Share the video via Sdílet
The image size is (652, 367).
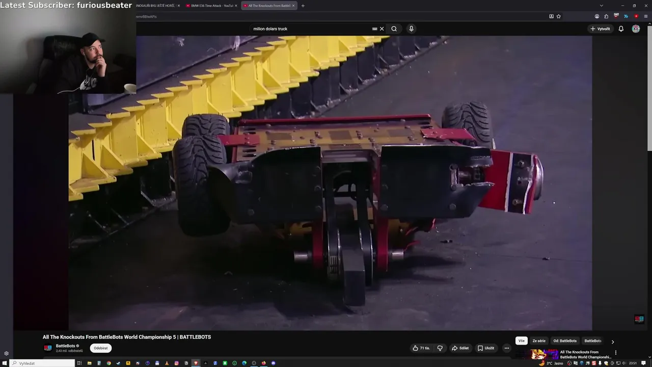pyautogui.click(x=460, y=348)
